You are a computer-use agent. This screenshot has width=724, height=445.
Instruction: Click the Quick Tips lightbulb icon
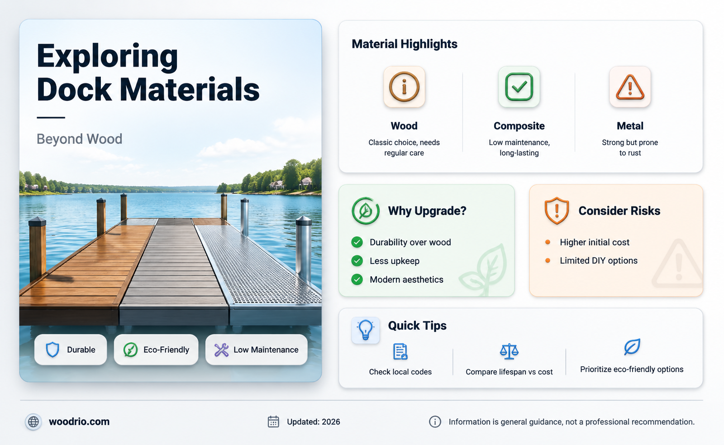[x=366, y=330]
